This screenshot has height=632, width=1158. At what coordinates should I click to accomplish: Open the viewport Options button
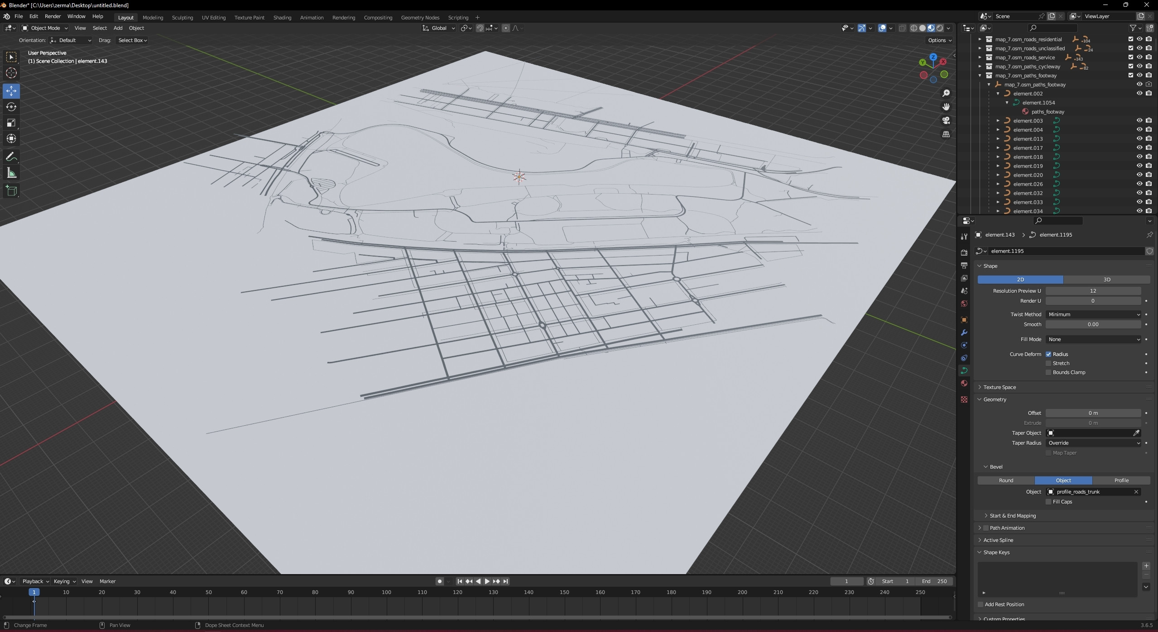tap(940, 40)
